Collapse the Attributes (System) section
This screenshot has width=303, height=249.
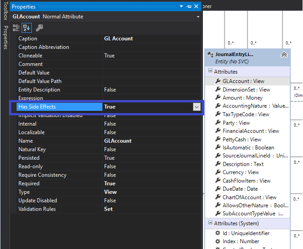(210, 223)
